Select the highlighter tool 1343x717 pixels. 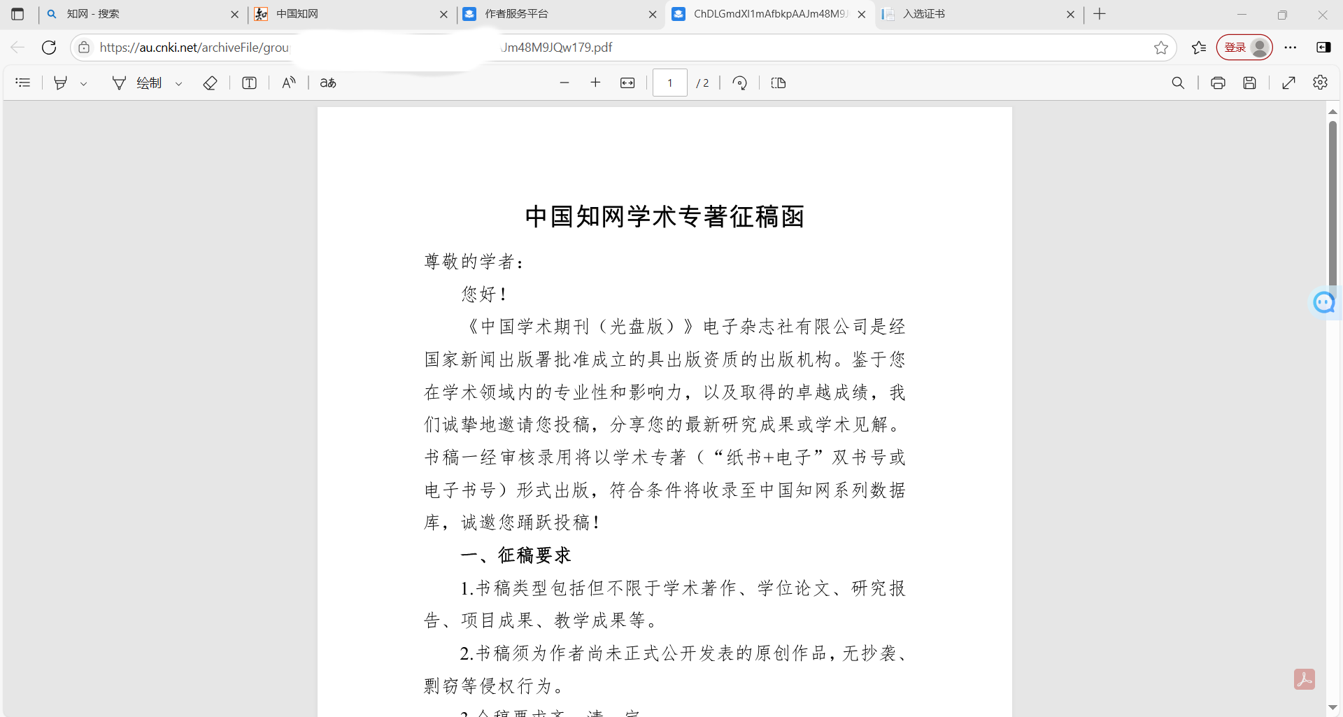pyautogui.click(x=60, y=83)
